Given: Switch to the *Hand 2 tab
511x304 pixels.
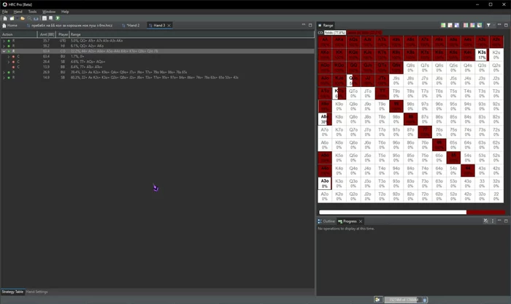Looking at the screenshot, I should (x=131, y=25).
